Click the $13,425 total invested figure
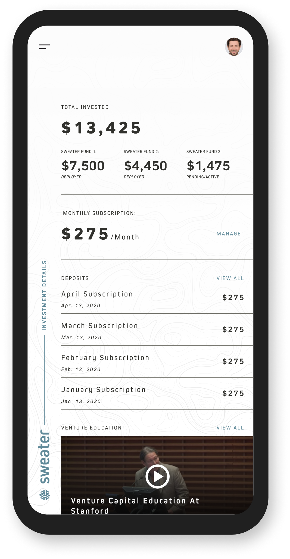The height and width of the screenshot is (559, 290). [101, 128]
